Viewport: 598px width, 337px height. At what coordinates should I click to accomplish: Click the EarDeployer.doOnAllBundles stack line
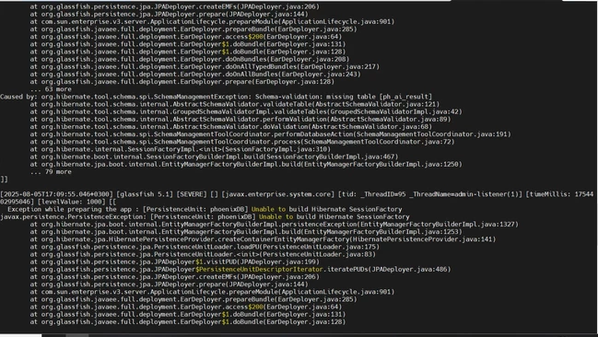click(x=195, y=74)
